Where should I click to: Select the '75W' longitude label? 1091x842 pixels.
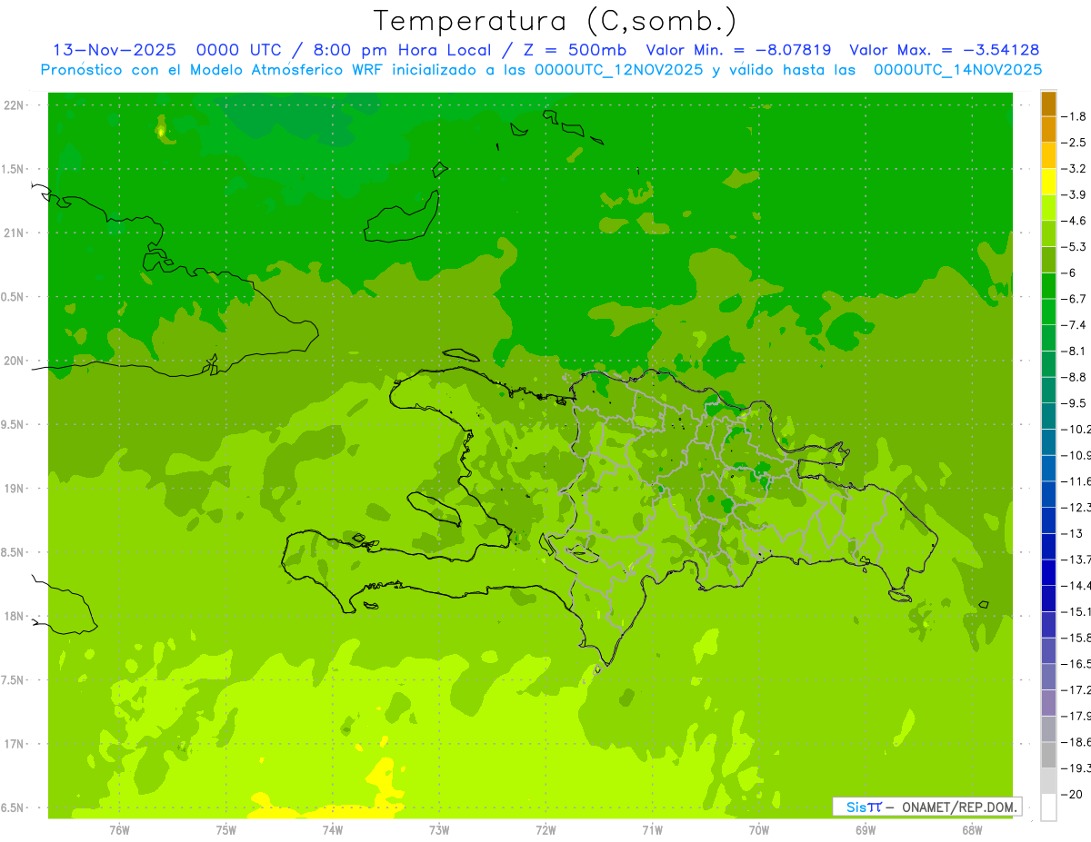(x=226, y=830)
